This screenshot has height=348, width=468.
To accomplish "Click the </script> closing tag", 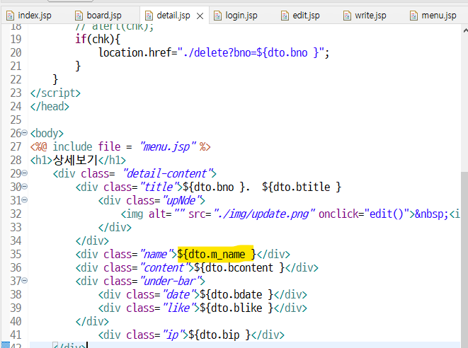I will pos(55,93).
